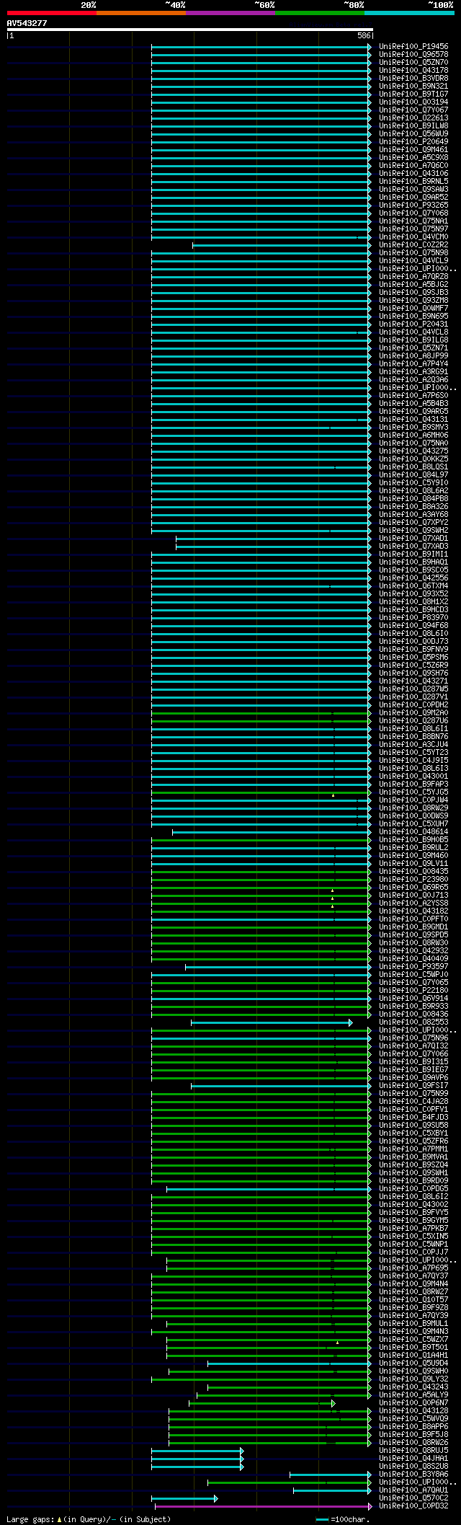The width and height of the screenshot is (461, 1525).
Task: Click the cyan alignment bar of UniRef100_C0Z2R2
Action: tap(282, 245)
